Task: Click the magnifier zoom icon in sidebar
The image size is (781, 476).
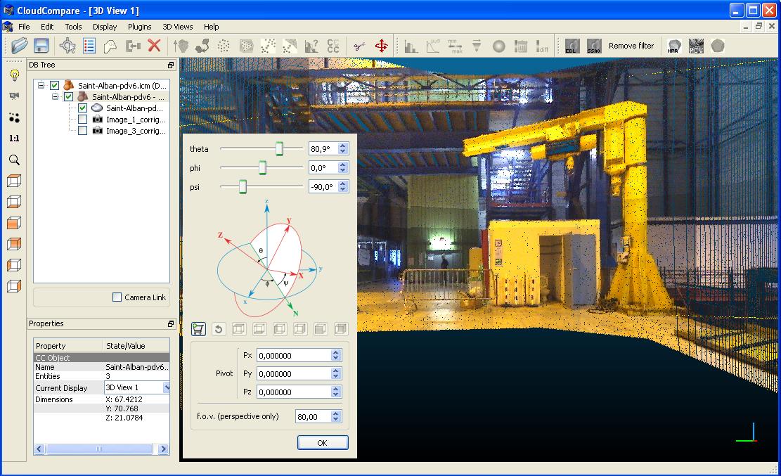Action: tap(14, 160)
